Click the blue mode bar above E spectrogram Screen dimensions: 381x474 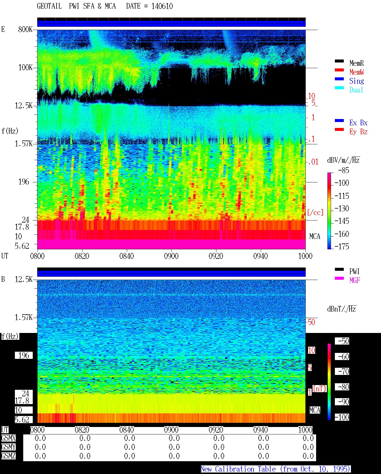point(171,24)
